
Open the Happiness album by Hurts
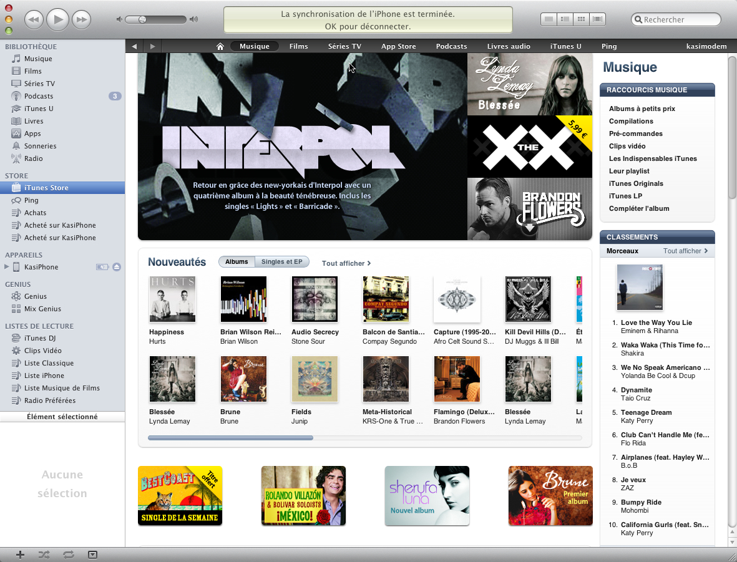(x=172, y=299)
